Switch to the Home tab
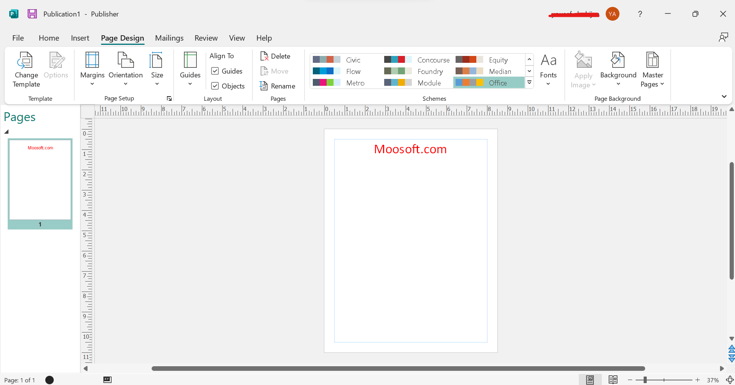This screenshot has width=735, height=385. coord(49,38)
